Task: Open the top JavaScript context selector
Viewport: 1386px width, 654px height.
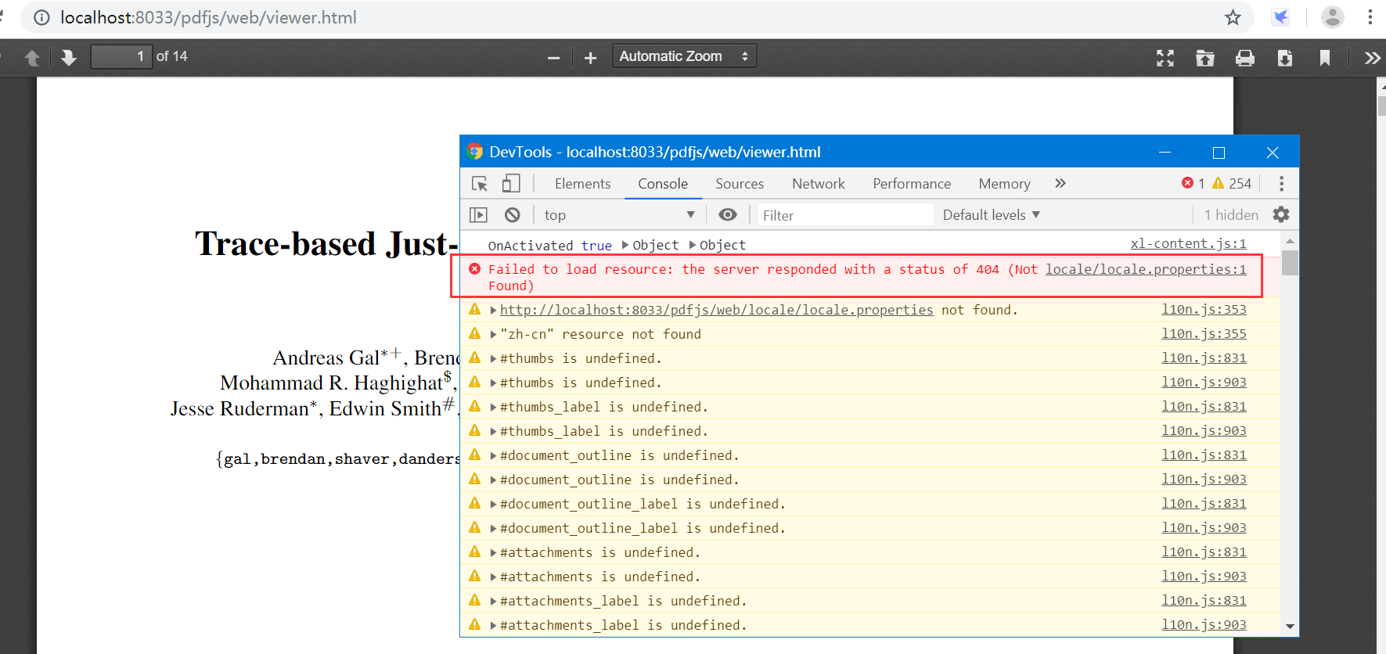Action: pos(619,215)
